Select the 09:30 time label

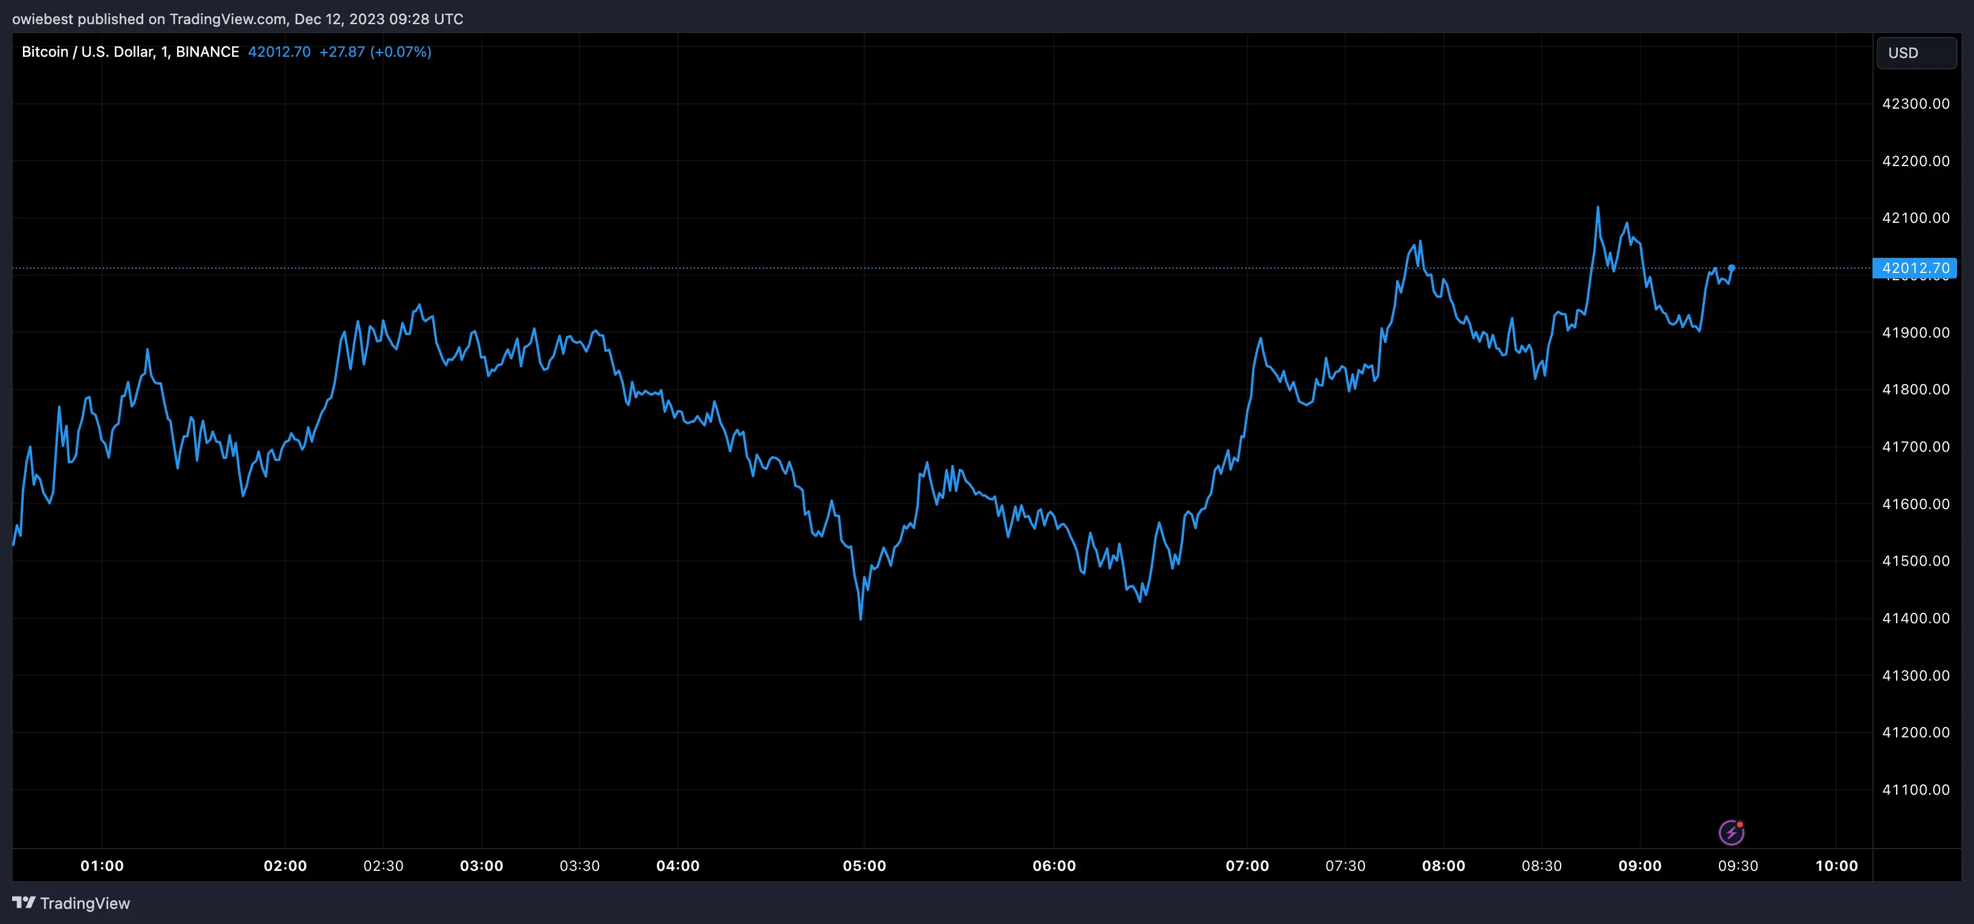point(1738,866)
